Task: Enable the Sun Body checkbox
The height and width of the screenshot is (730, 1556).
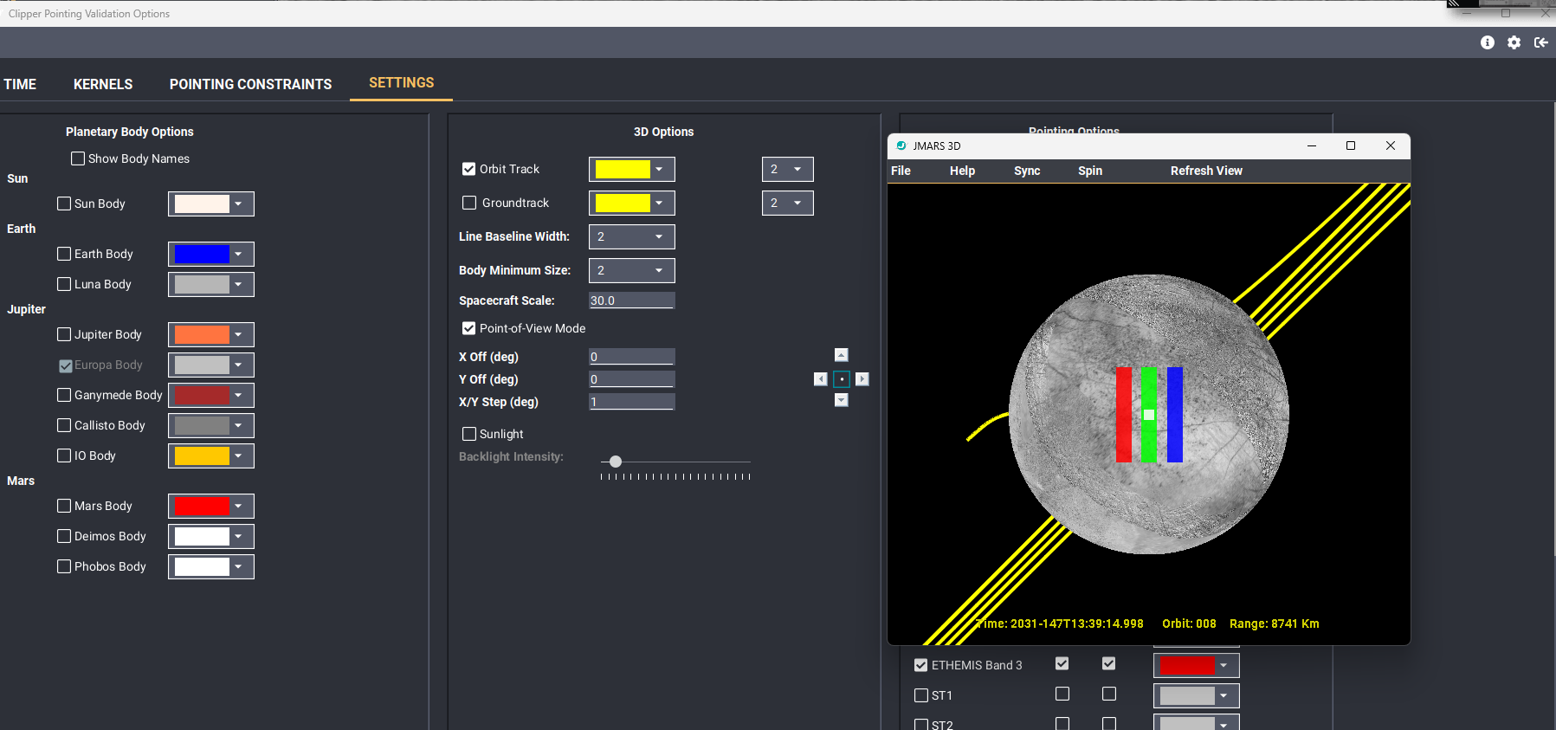Action: [x=64, y=203]
